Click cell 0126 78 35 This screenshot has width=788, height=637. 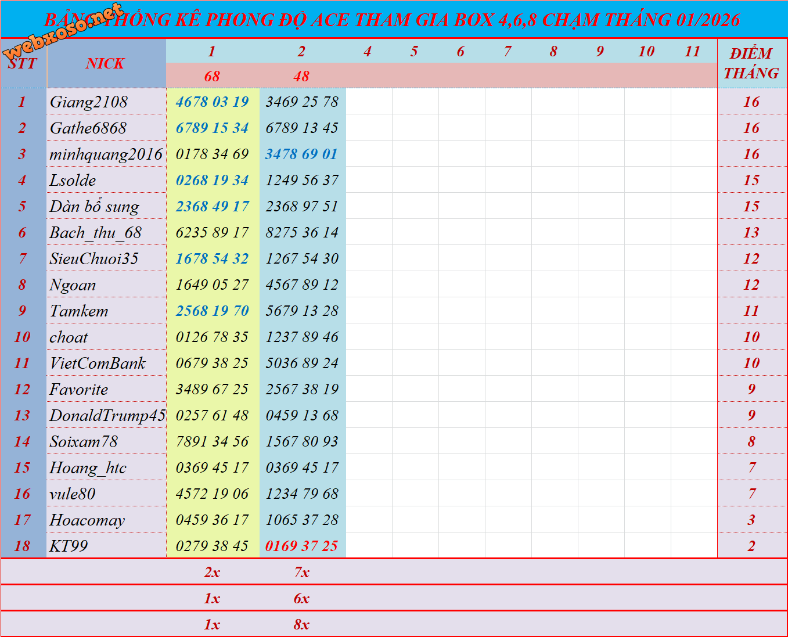[213, 337]
